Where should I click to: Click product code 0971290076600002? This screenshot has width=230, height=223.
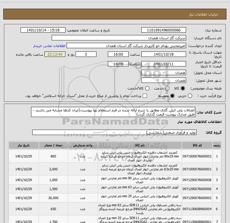pos(197,198)
